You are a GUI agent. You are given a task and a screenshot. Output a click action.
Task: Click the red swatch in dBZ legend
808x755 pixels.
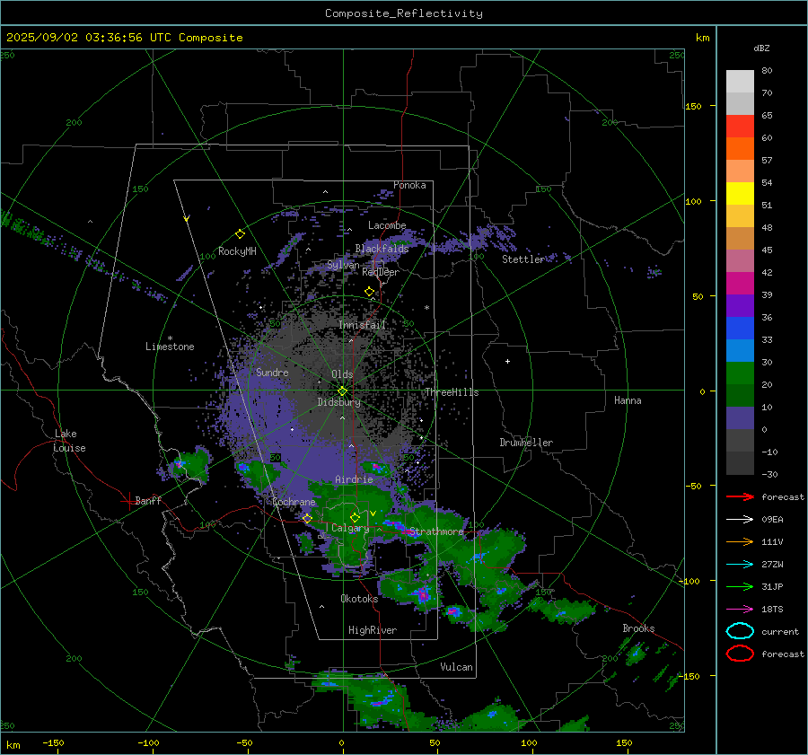coord(740,126)
